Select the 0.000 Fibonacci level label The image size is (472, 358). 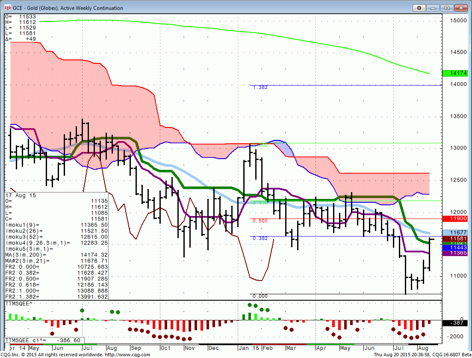tap(260, 296)
